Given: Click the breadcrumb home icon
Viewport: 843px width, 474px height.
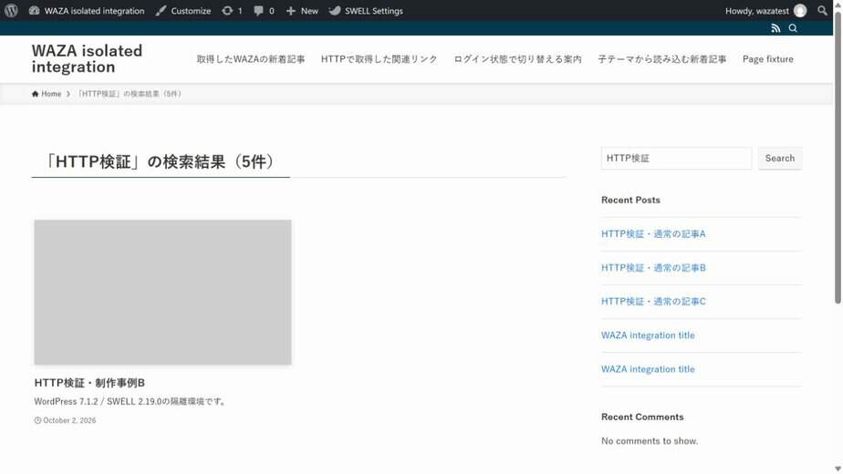Looking at the screenshot, I should point(35,94).
